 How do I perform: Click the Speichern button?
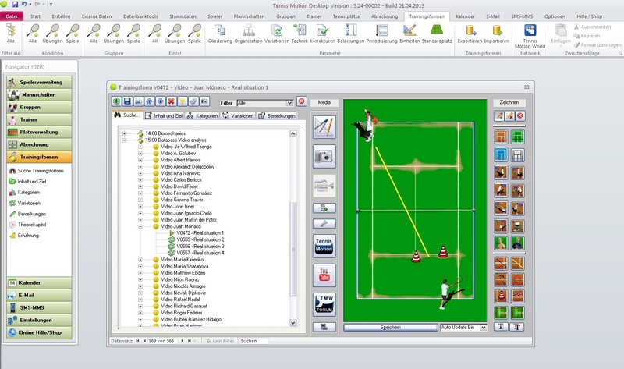coord(390,328)
